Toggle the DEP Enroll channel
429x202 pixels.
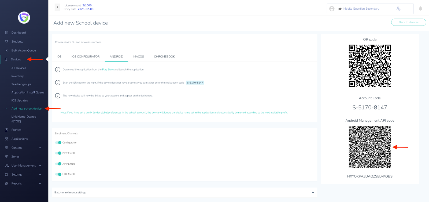click(x=58, y=153)
